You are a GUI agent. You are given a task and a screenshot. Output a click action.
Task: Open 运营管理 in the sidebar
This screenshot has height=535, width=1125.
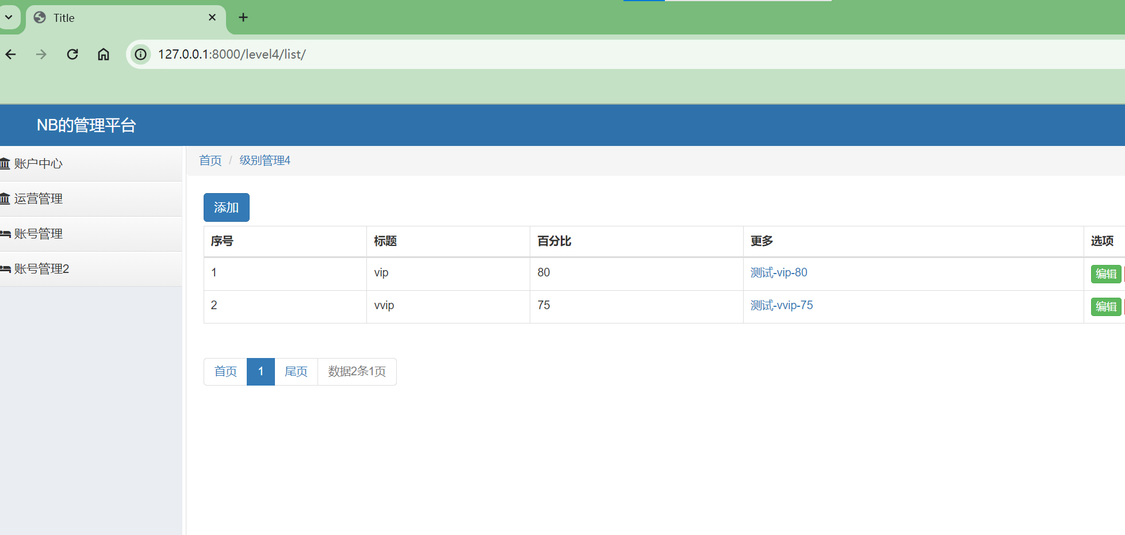(x=90, y=199)
